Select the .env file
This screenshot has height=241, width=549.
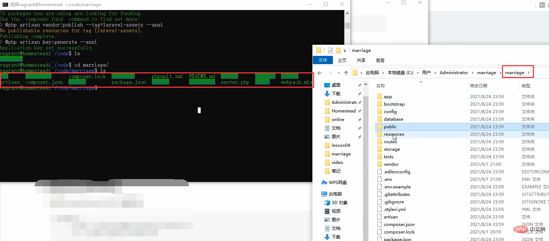tap(387, 179)
